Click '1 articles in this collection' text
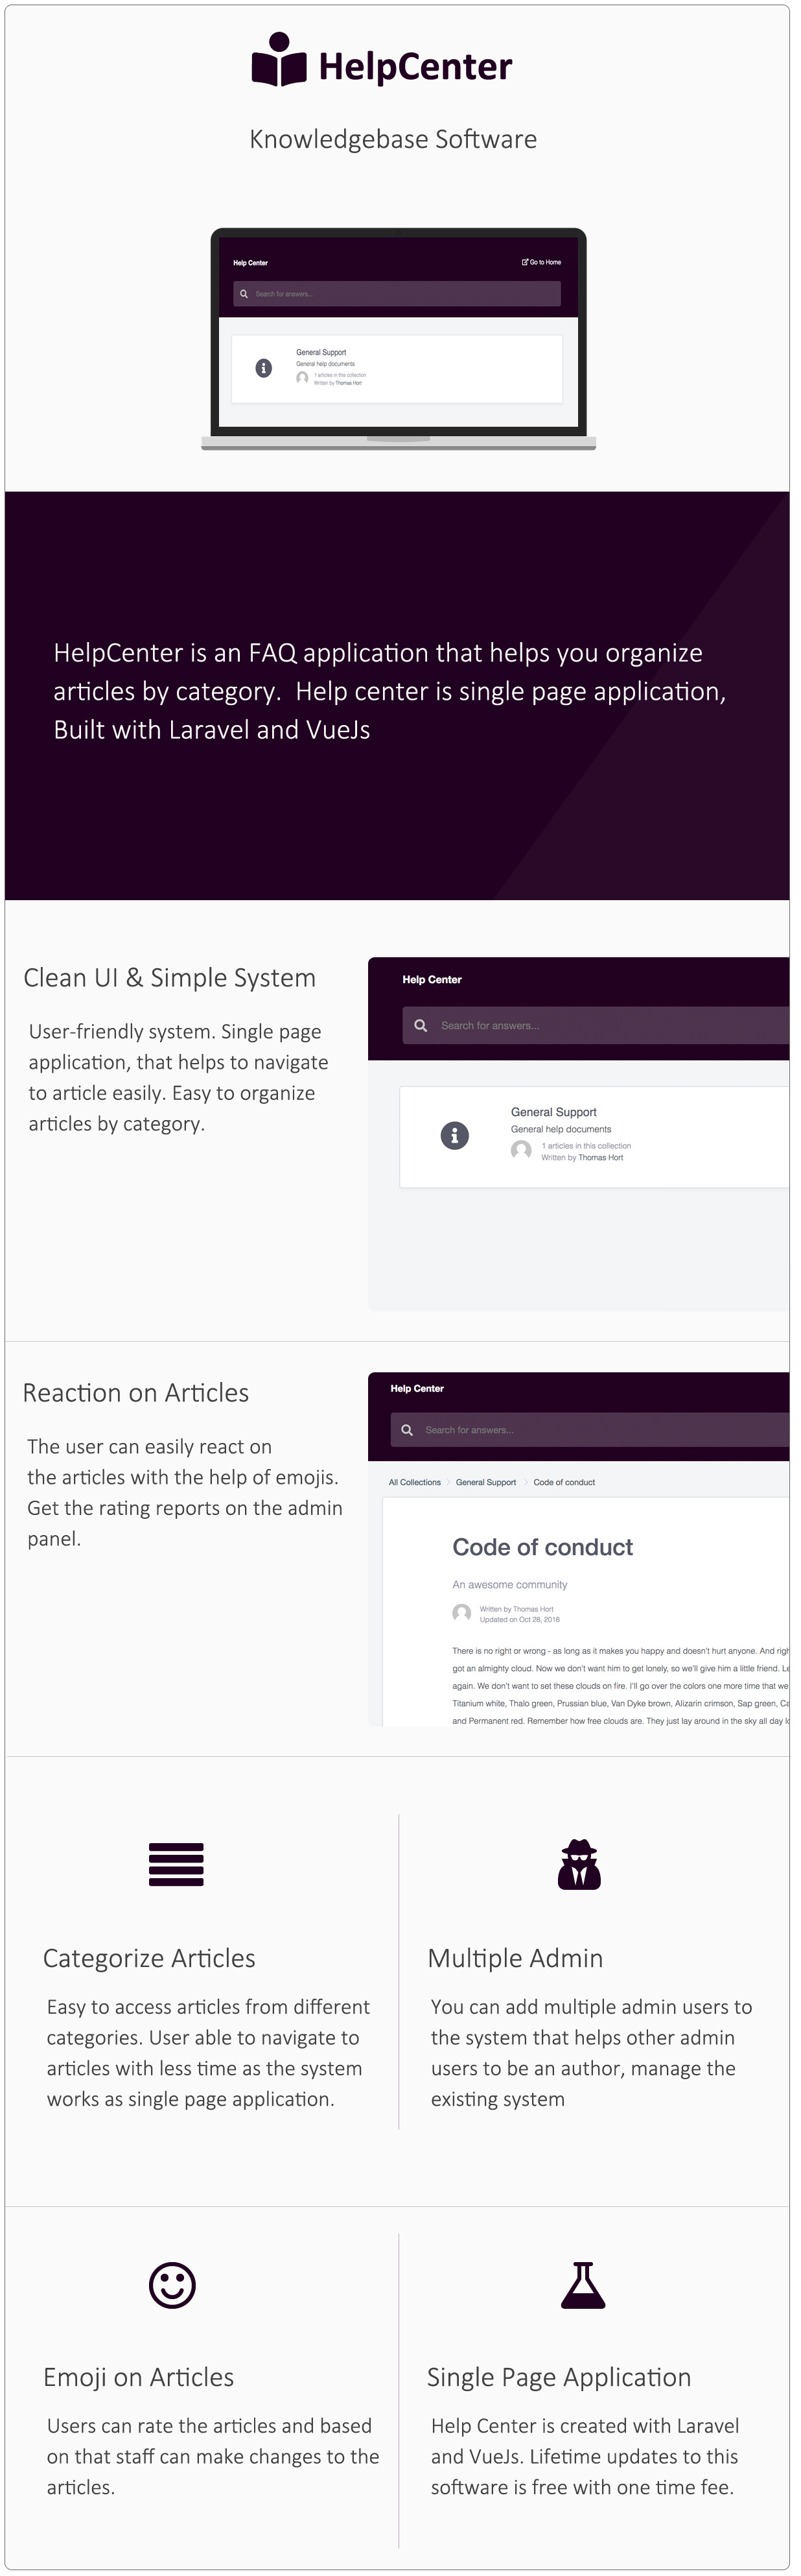Screen dimensions: 801x2576 tap(586, 1146)
